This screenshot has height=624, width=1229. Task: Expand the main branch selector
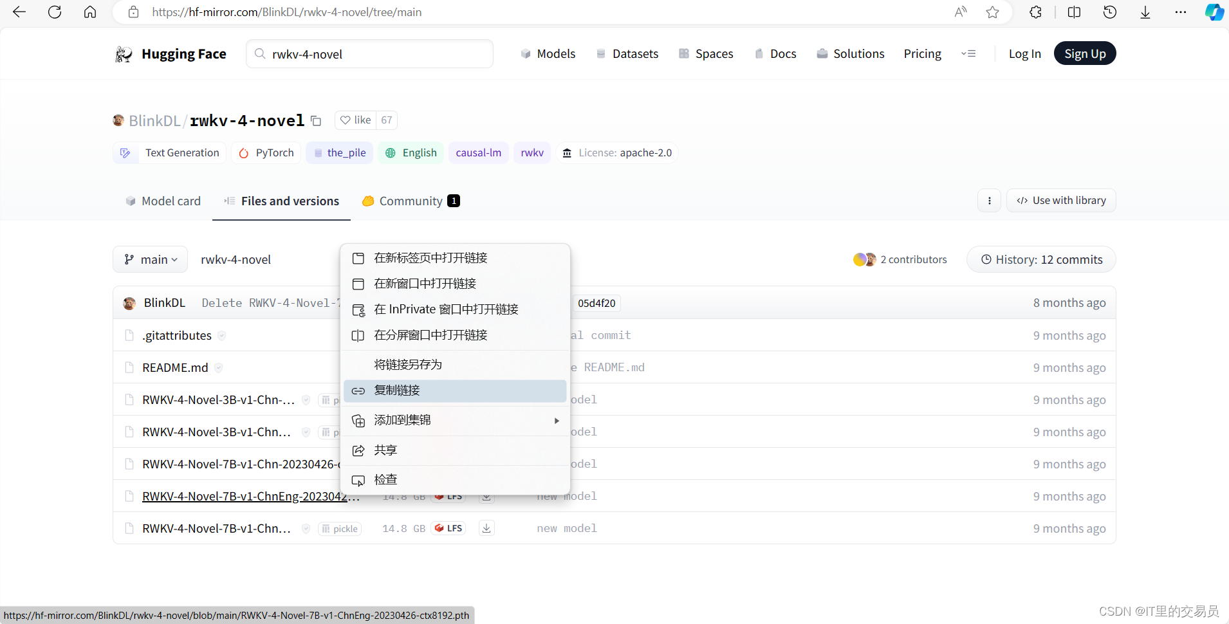150,259
